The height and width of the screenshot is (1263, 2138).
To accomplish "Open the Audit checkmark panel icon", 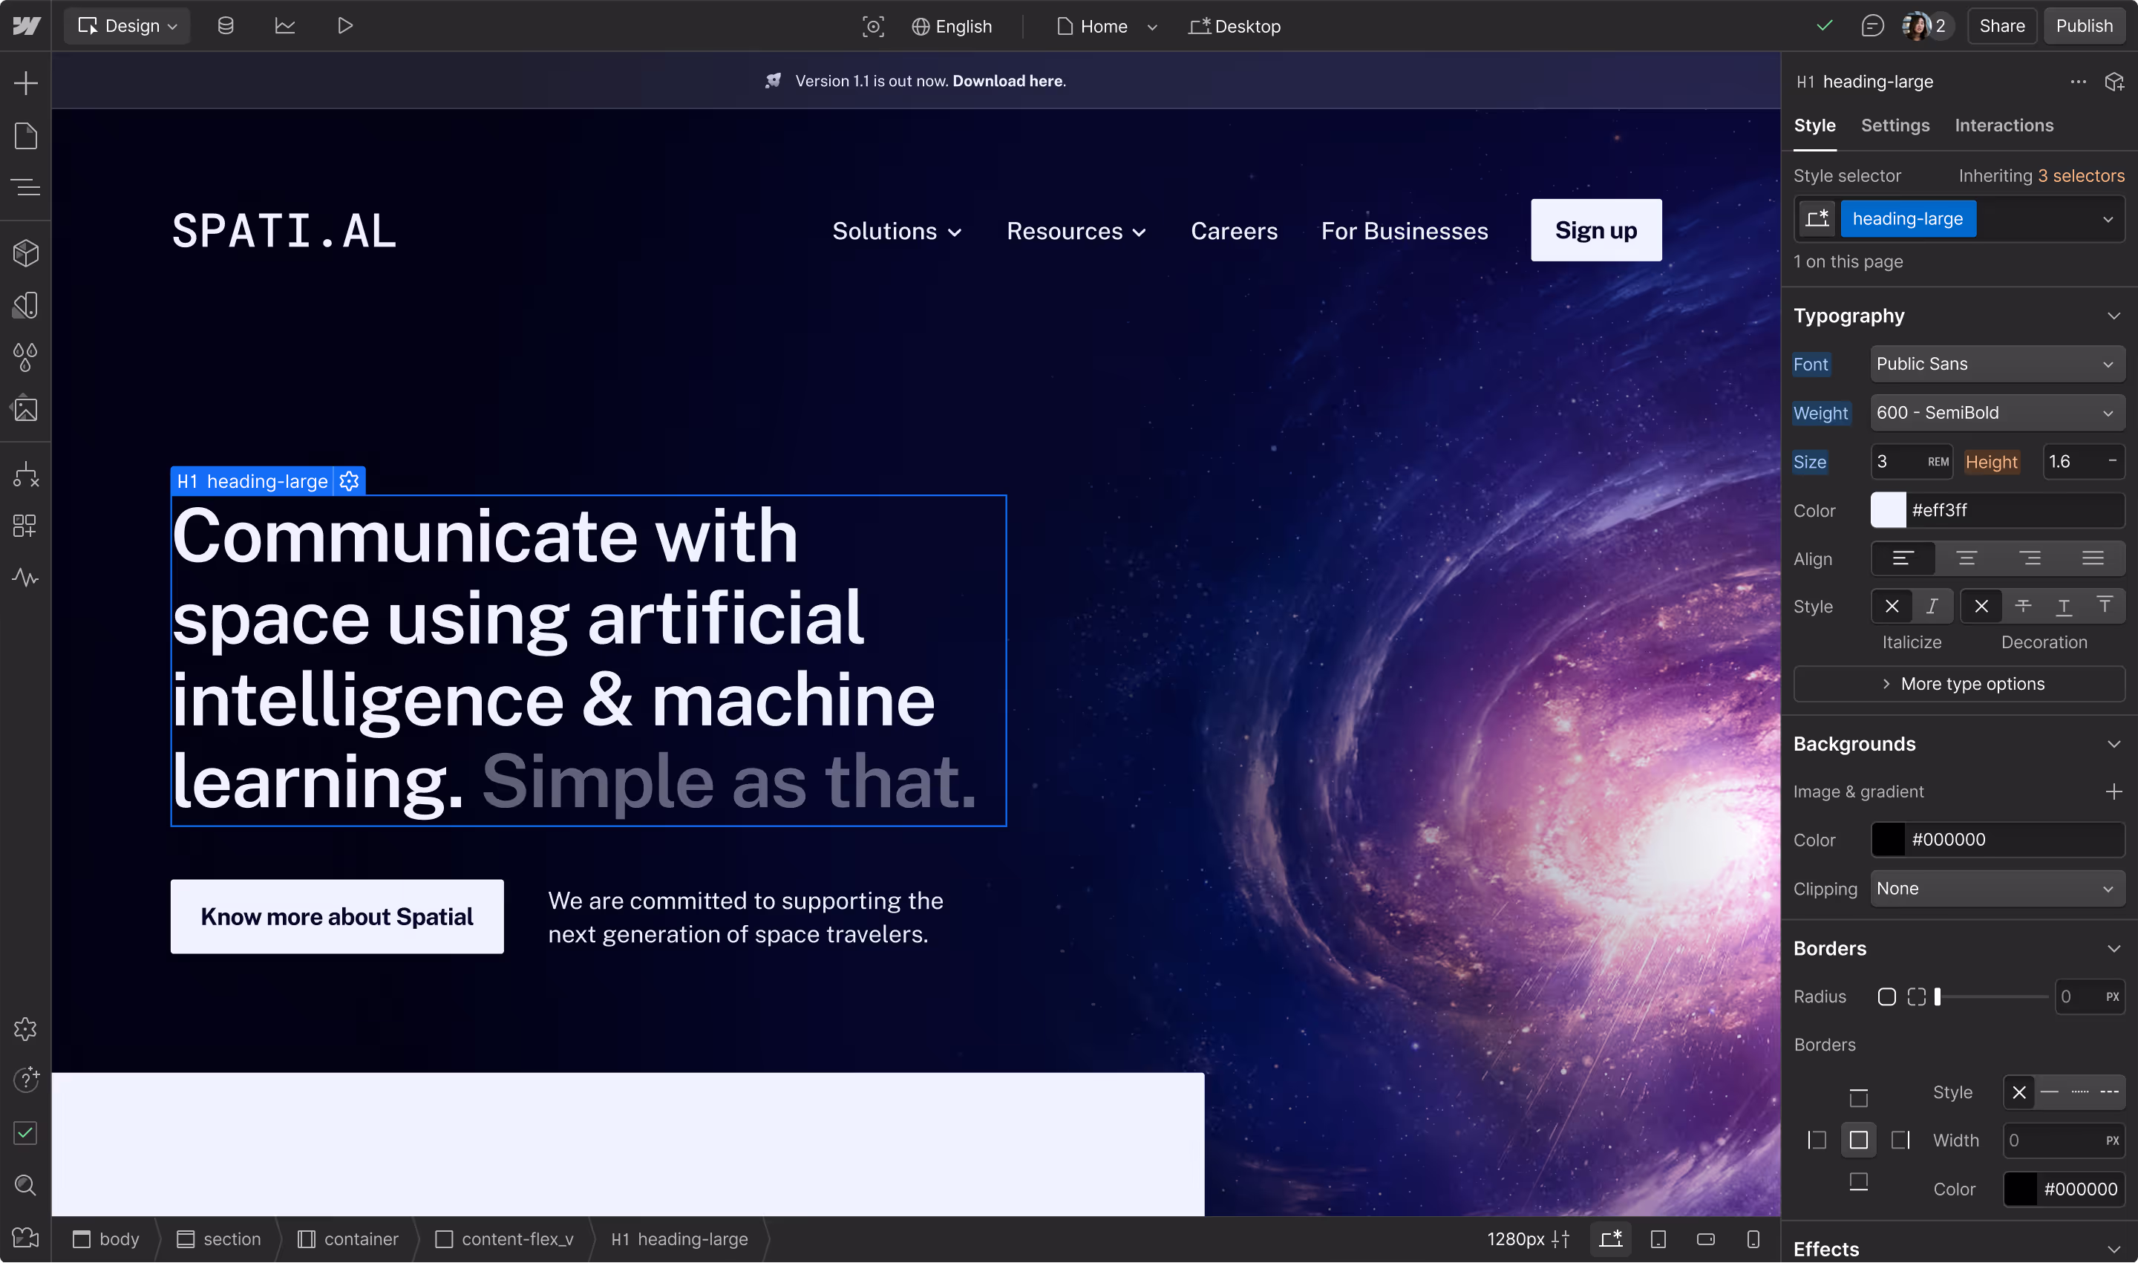I will click(25, 1133).
